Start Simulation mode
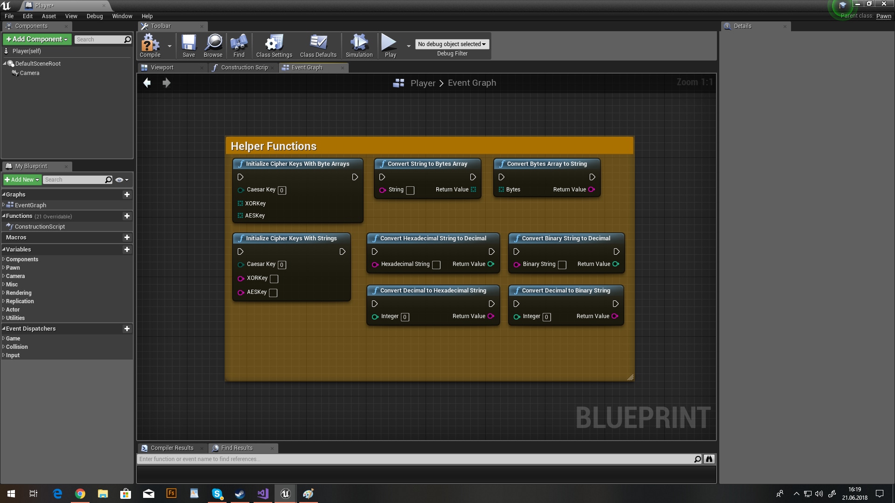 coord(358,45)
